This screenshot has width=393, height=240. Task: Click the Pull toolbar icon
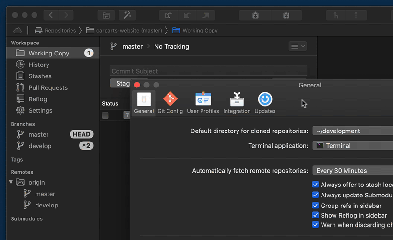coord(187,15)
